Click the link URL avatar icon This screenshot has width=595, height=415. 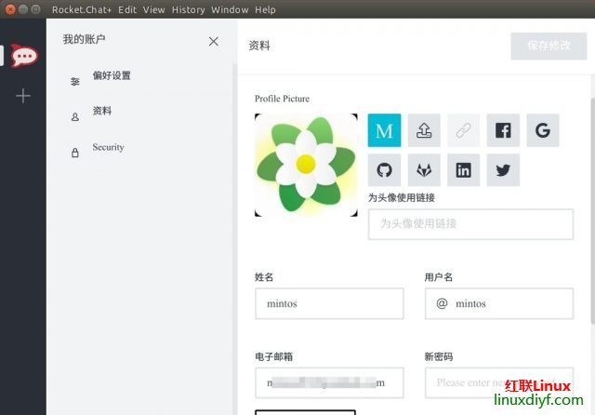[463, 131]
